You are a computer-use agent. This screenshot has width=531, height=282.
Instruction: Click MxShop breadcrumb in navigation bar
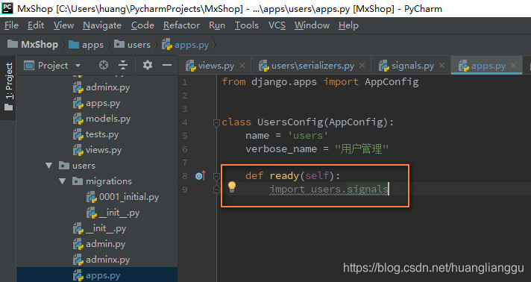(x=33, y=45)
